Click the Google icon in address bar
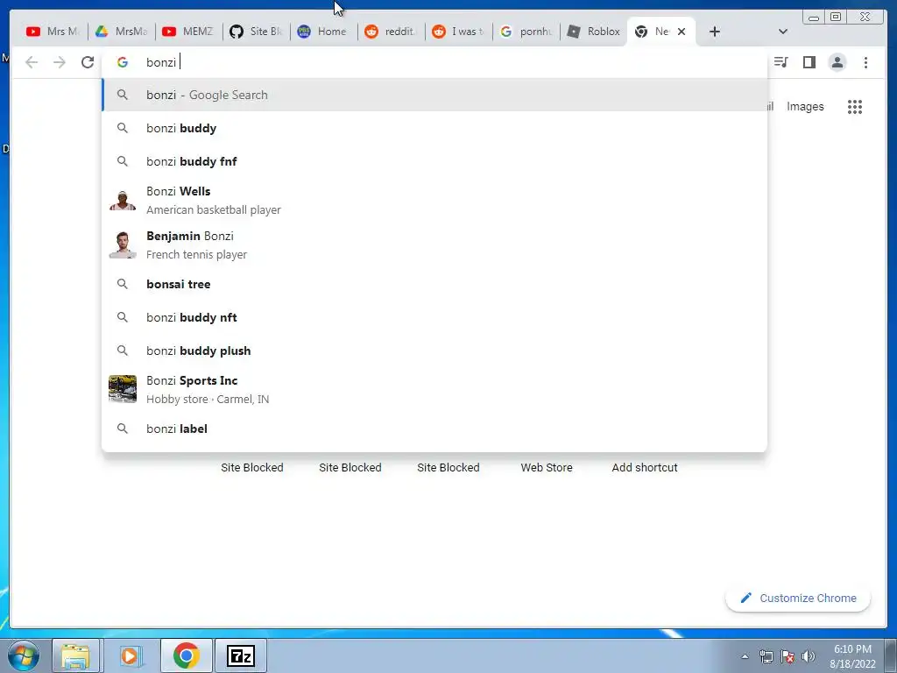Image resolution: width=897 pixels, height=673 pixels. coord(123,62)
